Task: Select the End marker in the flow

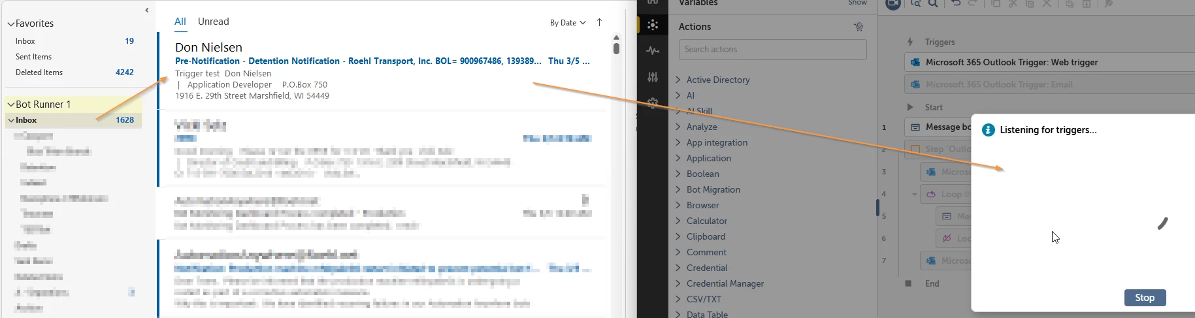Action: [x=932, y=283]
